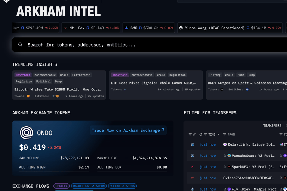Toggle the VOLUME ≥ $100K filter chip

[x=122, y=186]
